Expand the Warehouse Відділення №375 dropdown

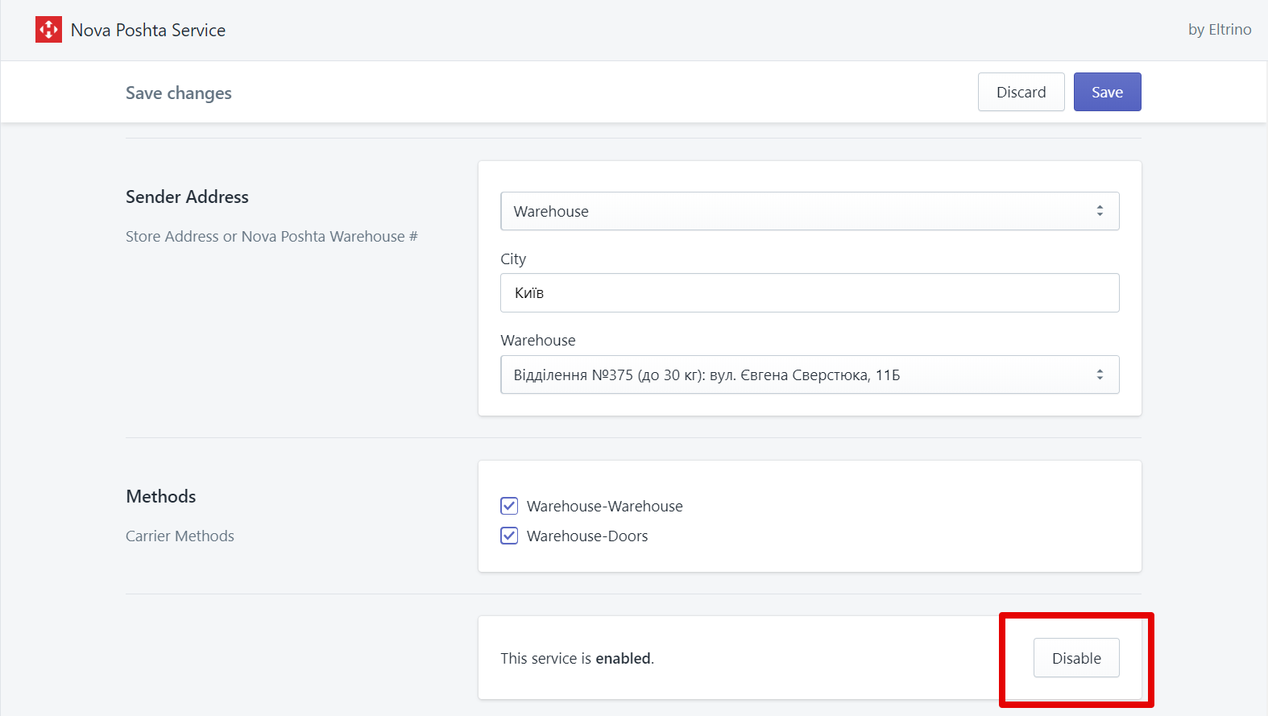(x=810, y=375)
